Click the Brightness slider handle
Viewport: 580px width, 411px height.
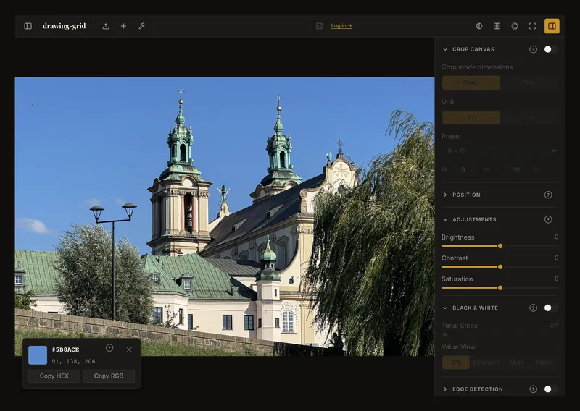(500, 246)
